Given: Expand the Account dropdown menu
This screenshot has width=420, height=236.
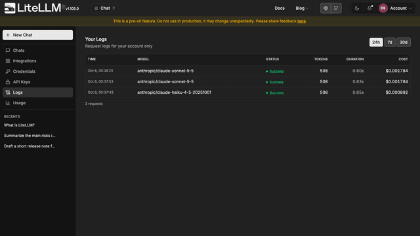Looking at the screenshot, I should pyautogui.click(x=400, y=9).
